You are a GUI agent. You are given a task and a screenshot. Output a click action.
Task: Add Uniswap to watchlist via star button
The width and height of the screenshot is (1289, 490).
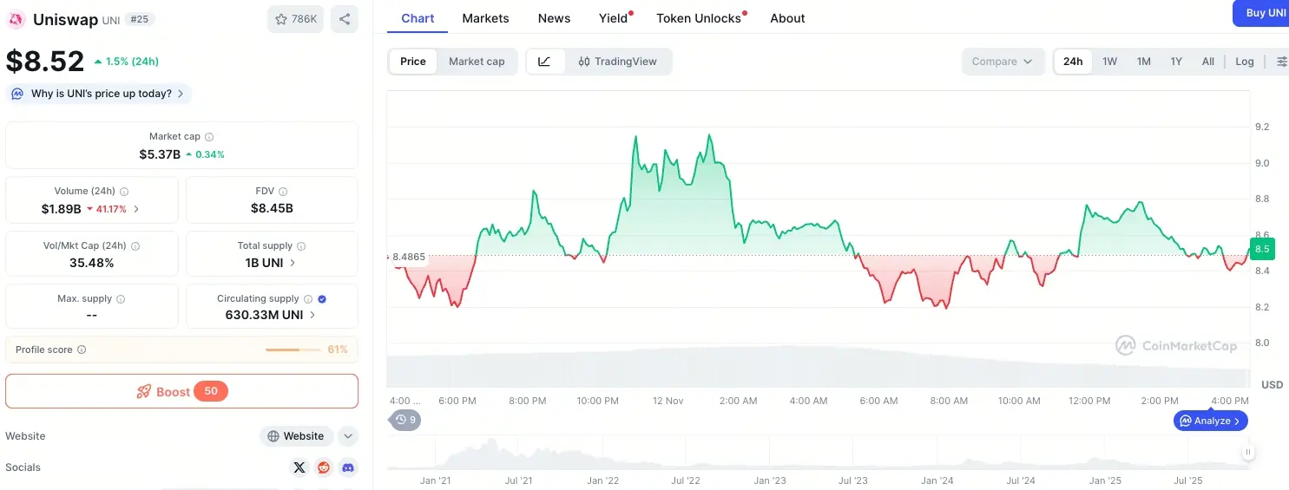click(x=295, y=19)
